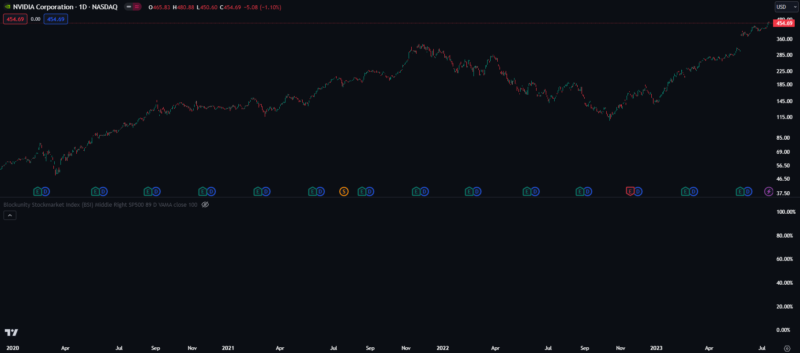Click the 285.00 price scale label
Screen dimensions: 800x353
pos(785,55)
